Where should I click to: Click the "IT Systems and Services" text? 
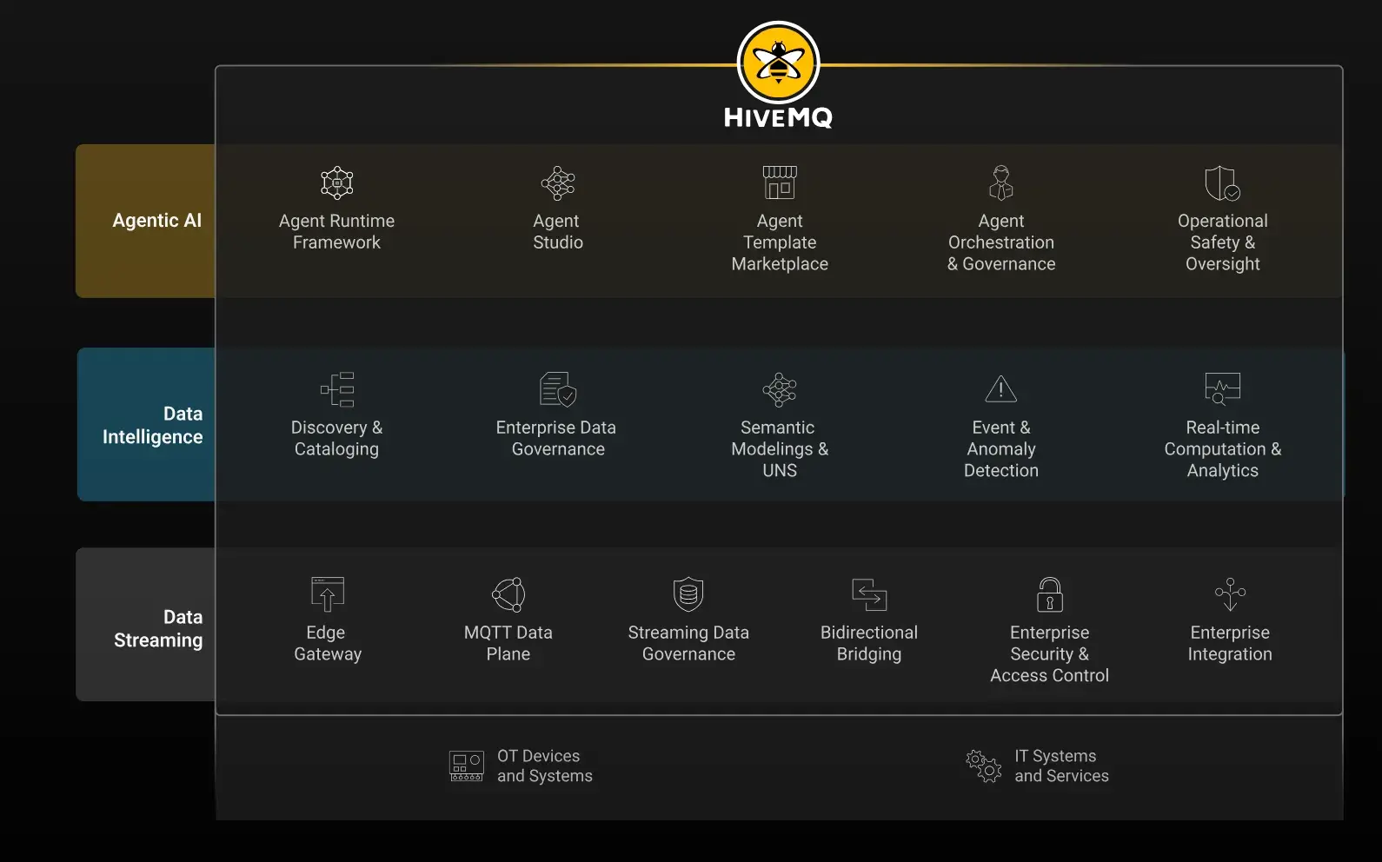pyautogui.click(x=1062, y=766)
